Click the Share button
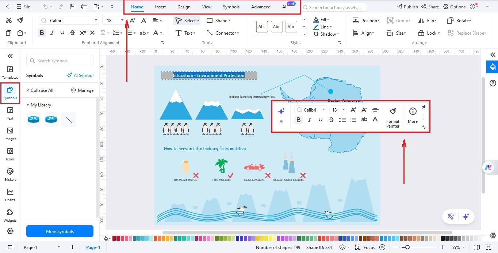 430,7
